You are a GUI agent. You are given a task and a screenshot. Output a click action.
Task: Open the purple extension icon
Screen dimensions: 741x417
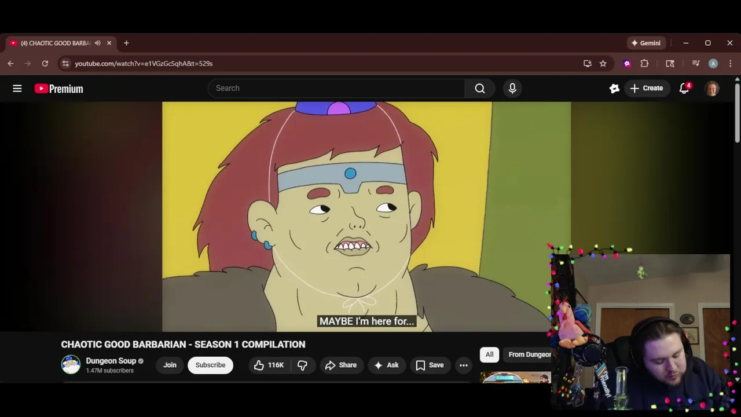627,64
